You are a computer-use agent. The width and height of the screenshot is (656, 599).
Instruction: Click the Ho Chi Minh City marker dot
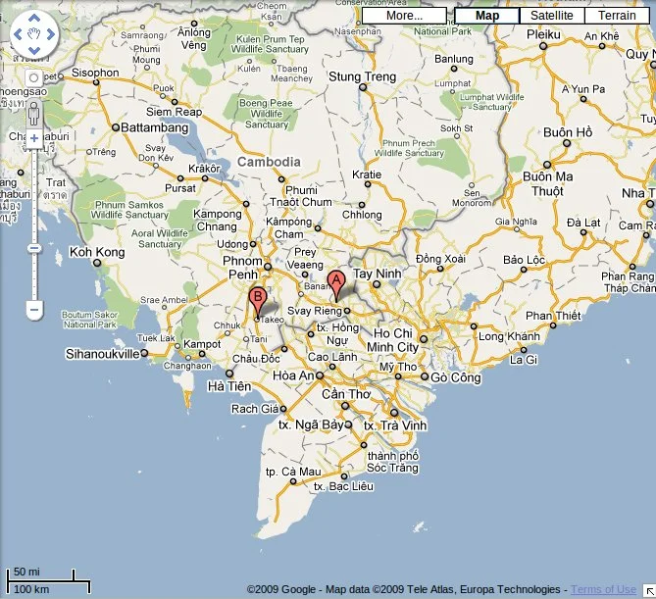[x=424, y=339]
